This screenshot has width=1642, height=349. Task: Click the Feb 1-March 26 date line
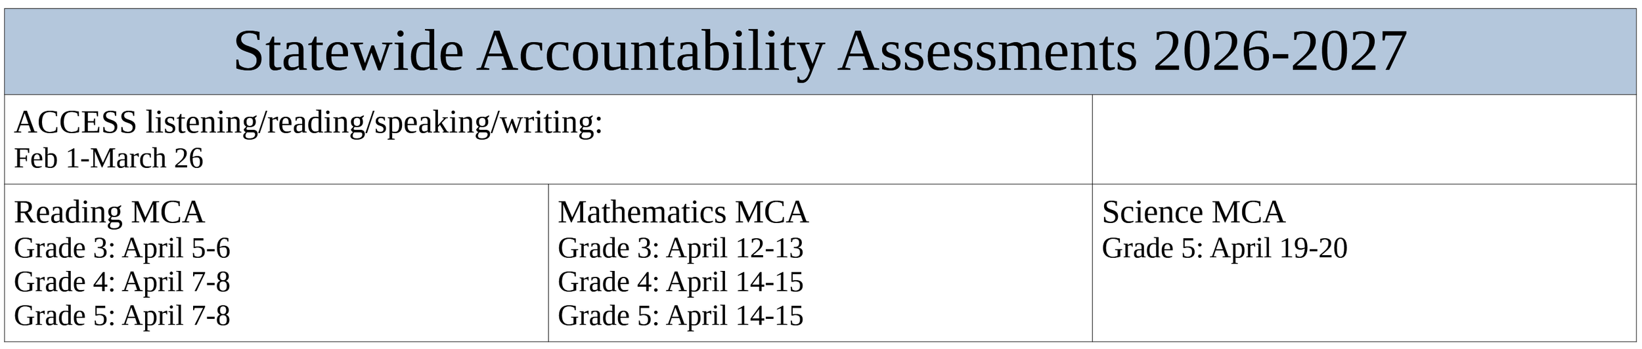click(108, 159)
